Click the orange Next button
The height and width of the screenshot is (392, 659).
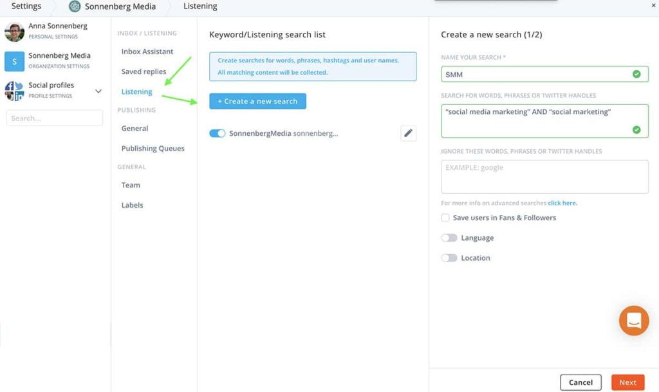click(627, 382)
